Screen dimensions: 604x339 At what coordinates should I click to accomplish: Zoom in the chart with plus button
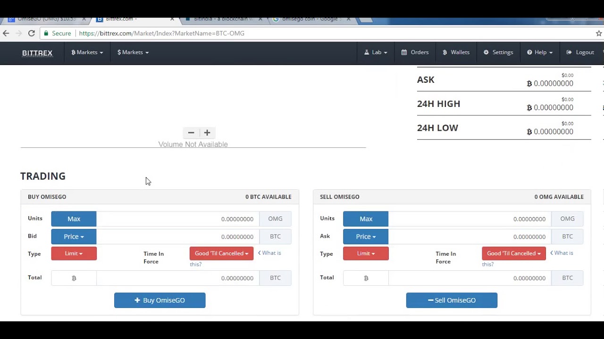[x=207, y=133]
